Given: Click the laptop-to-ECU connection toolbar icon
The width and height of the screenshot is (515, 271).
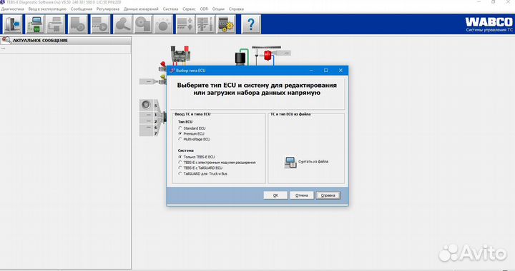Looking at the screenshot, I should click(34, 24).
